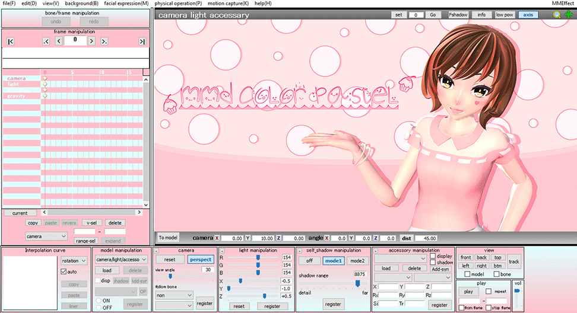Open the background(B) menu

82,4
